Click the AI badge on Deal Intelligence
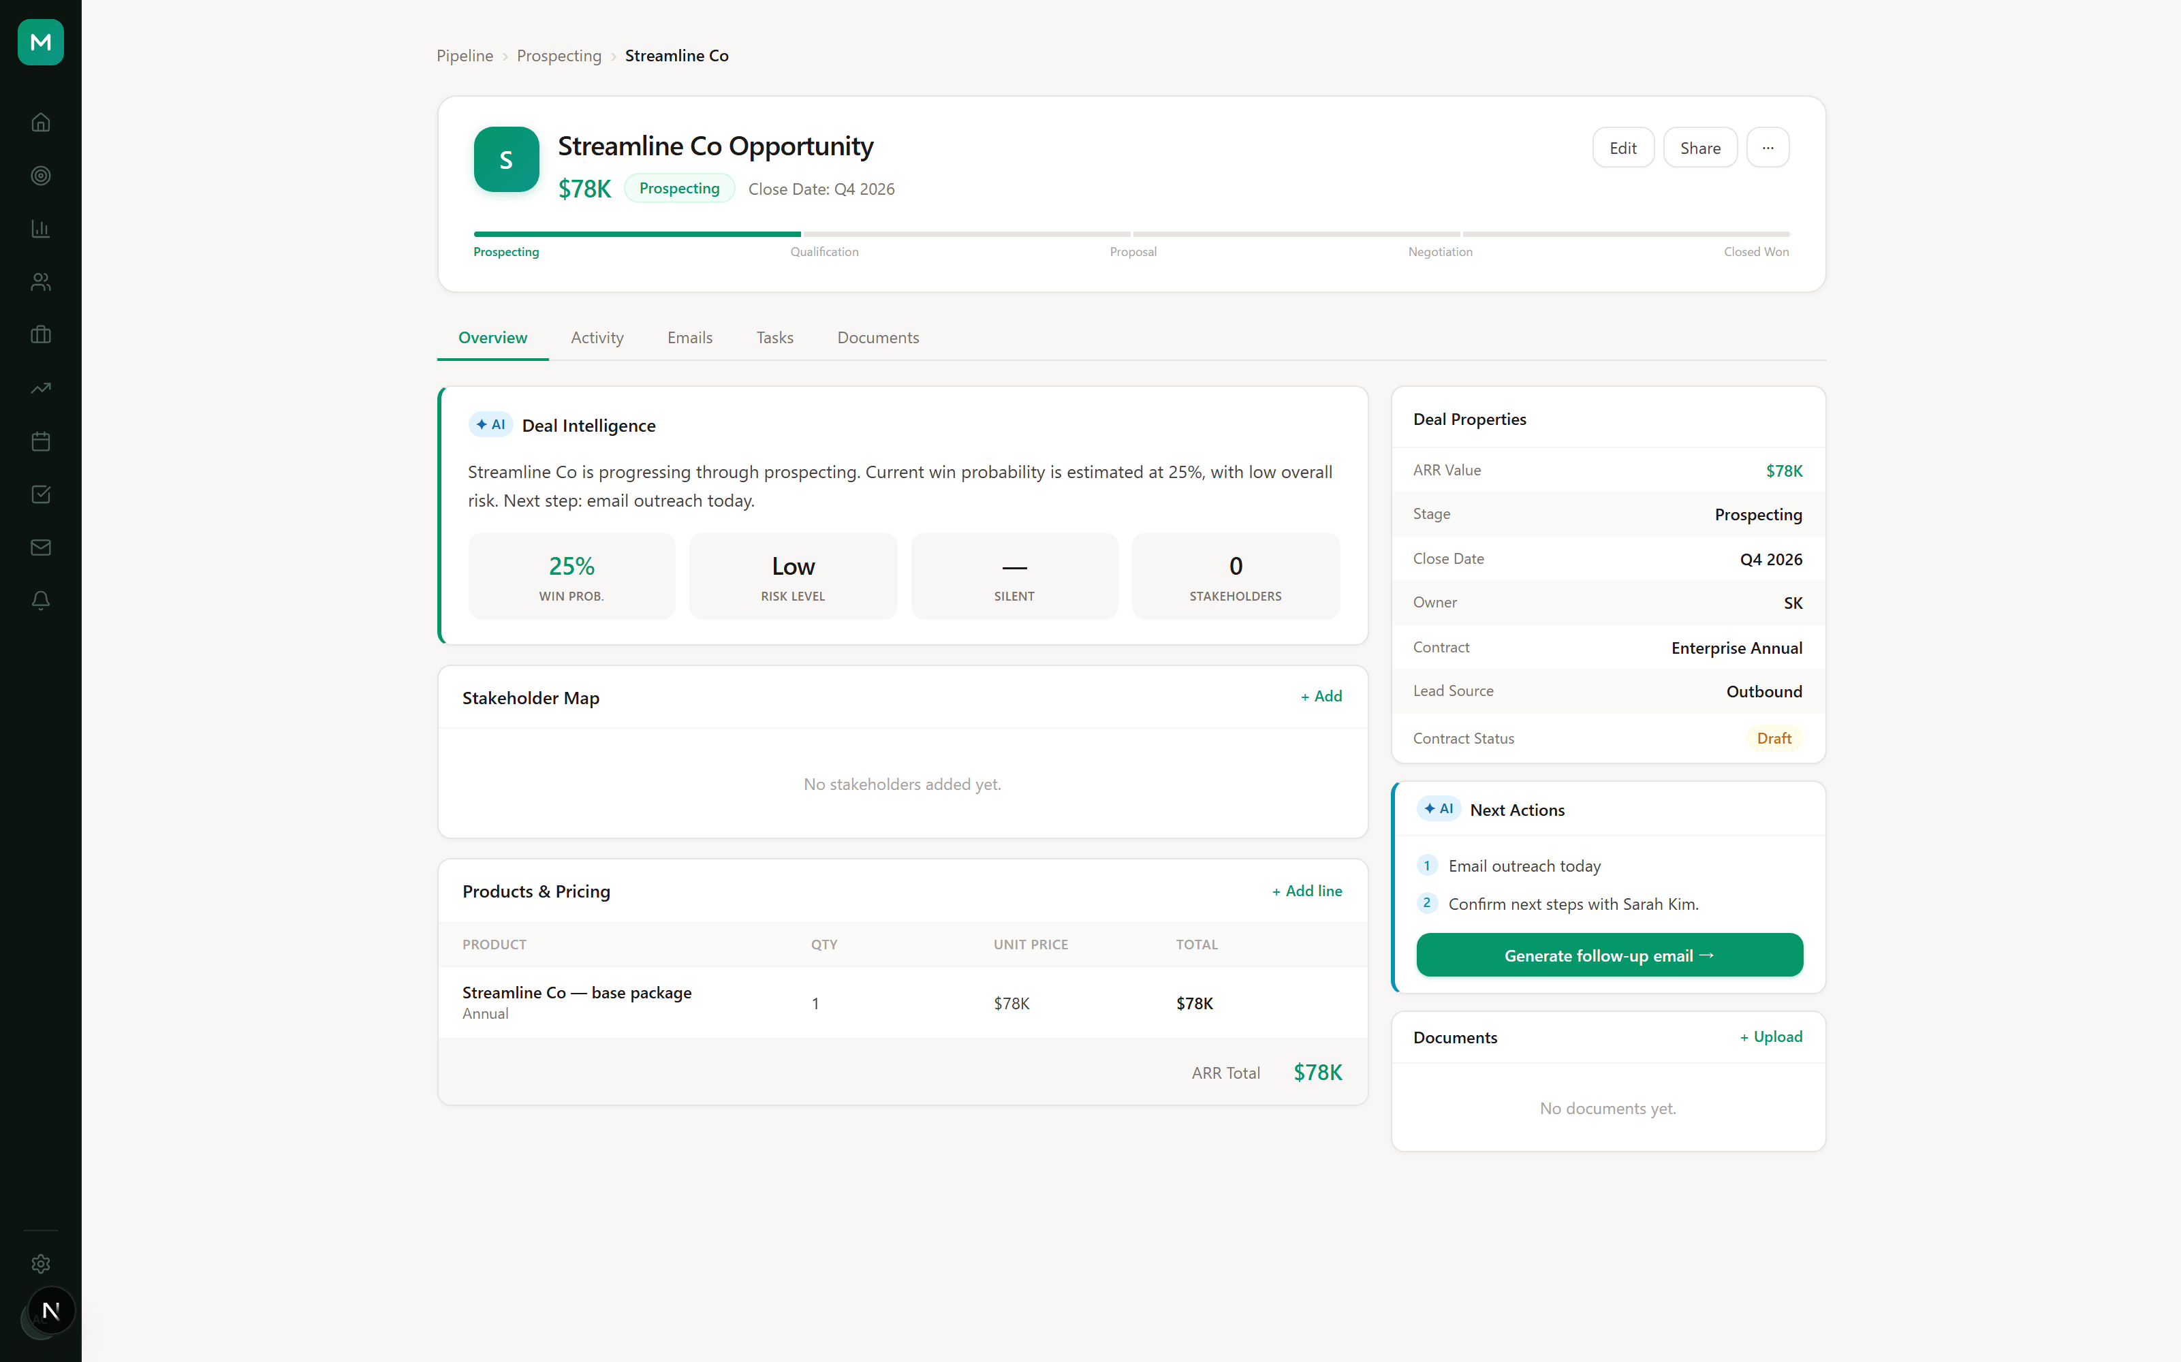The image size is (2181, 1362). [490, 424]
